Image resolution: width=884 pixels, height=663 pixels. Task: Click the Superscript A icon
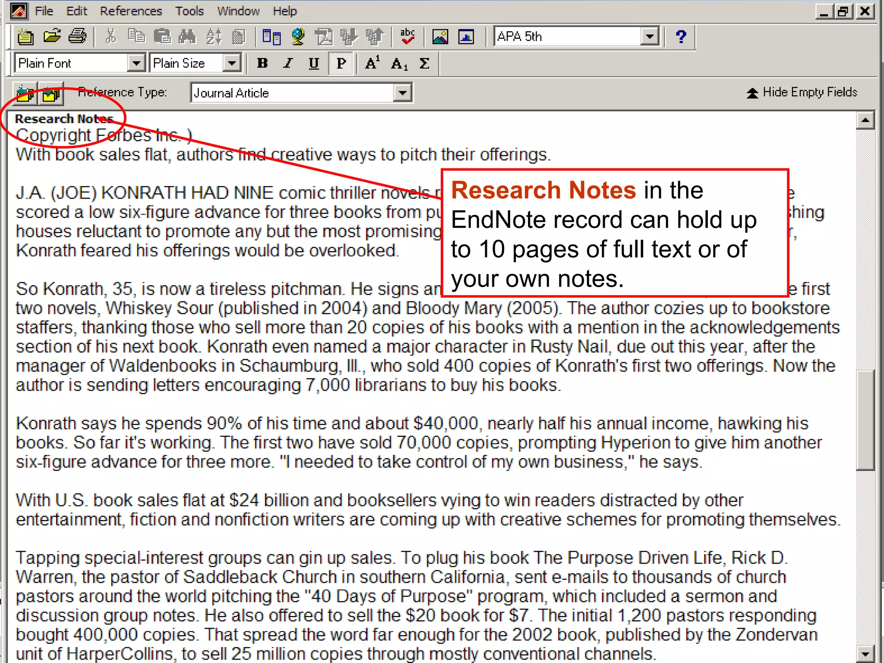373,63
